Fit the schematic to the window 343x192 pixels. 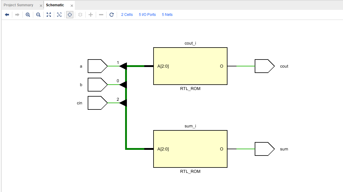point(49,15)
